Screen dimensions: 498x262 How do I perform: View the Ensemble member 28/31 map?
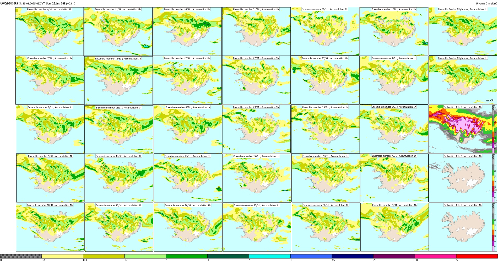pyautogui.click(x=325, y=129)
